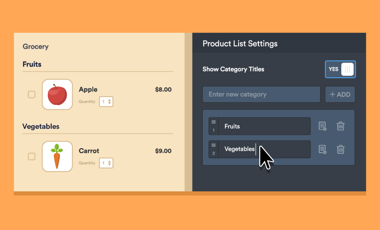Delete the Vegetables category with trash icon
380x230 pixels.
(340, 149)
